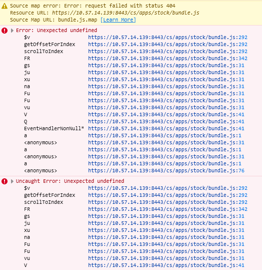Open bundle.js:76 link for last anonymous frame
262x270 pixels.
pos(166,171)
